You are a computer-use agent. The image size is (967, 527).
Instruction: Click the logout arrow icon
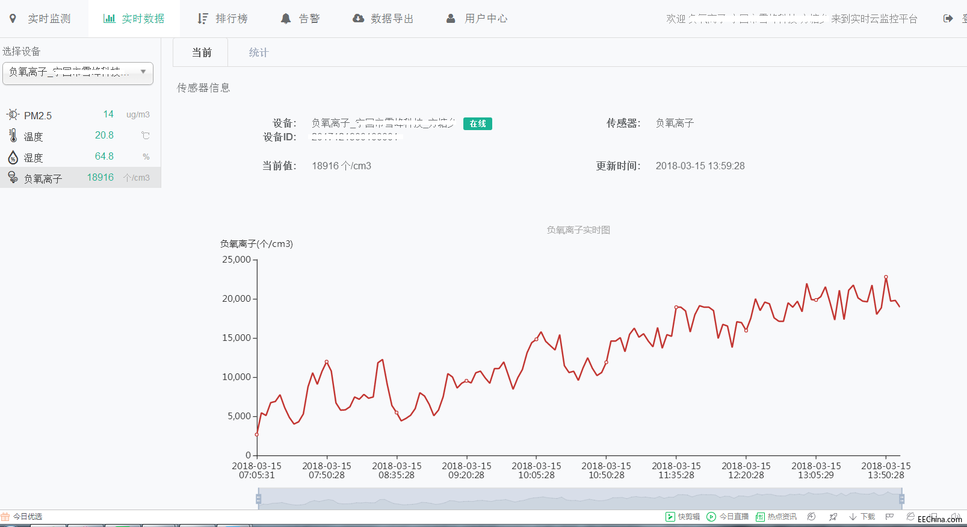[x=948, y=19]
